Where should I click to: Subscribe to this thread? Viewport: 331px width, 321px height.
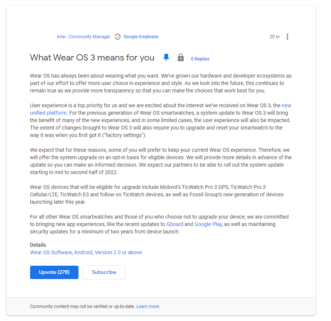pyautogui.click(x=104, y=272)
